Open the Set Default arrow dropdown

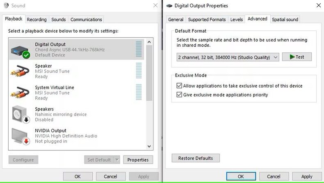click(x=117, y=160)
